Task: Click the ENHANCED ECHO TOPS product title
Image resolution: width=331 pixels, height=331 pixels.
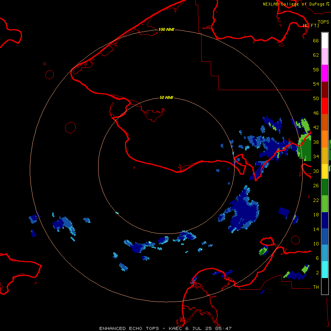Action: (129, 328)
